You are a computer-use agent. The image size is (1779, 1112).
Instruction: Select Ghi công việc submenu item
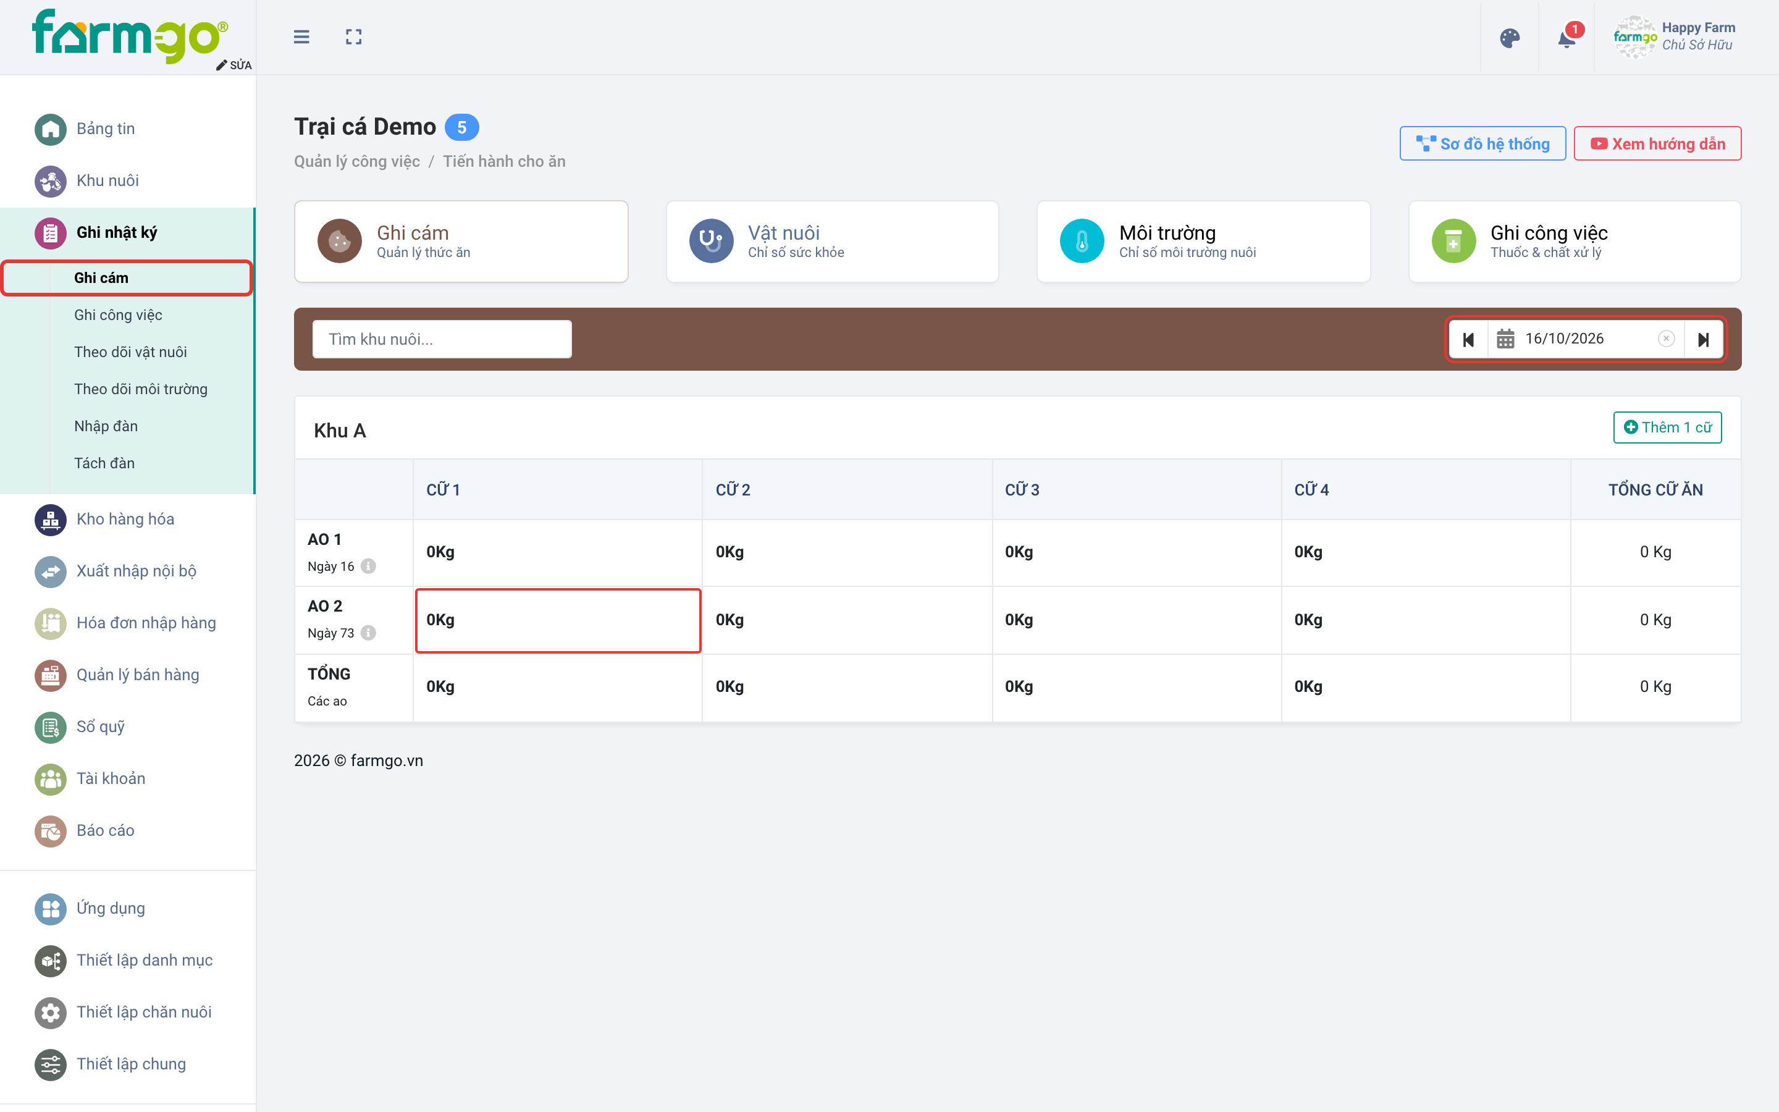117,315
